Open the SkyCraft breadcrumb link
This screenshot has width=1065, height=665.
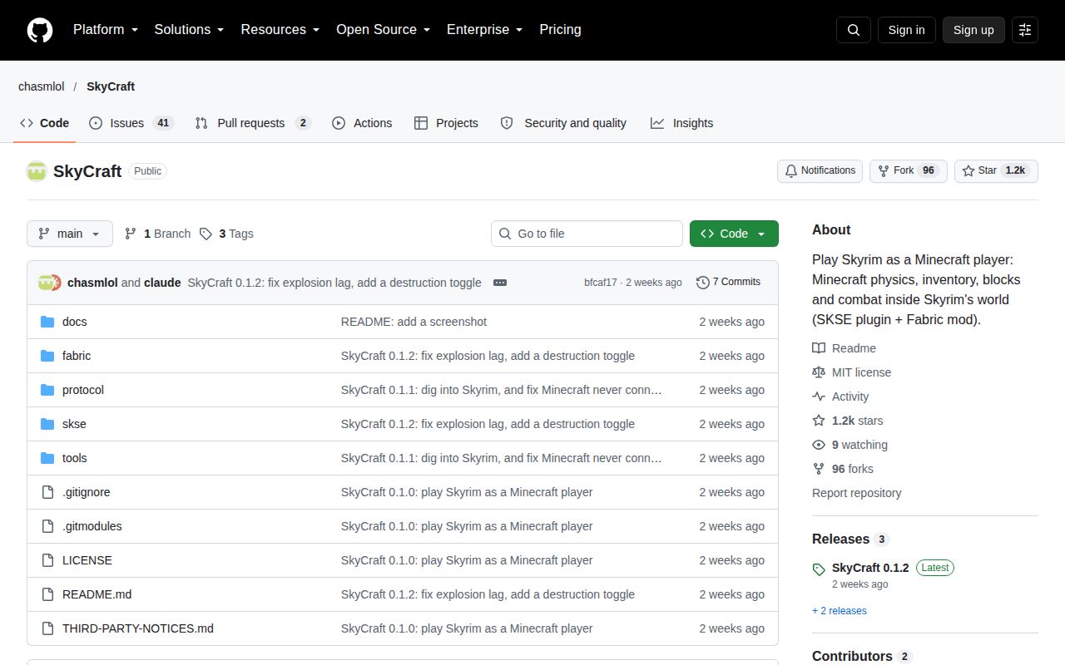(111, 86)
